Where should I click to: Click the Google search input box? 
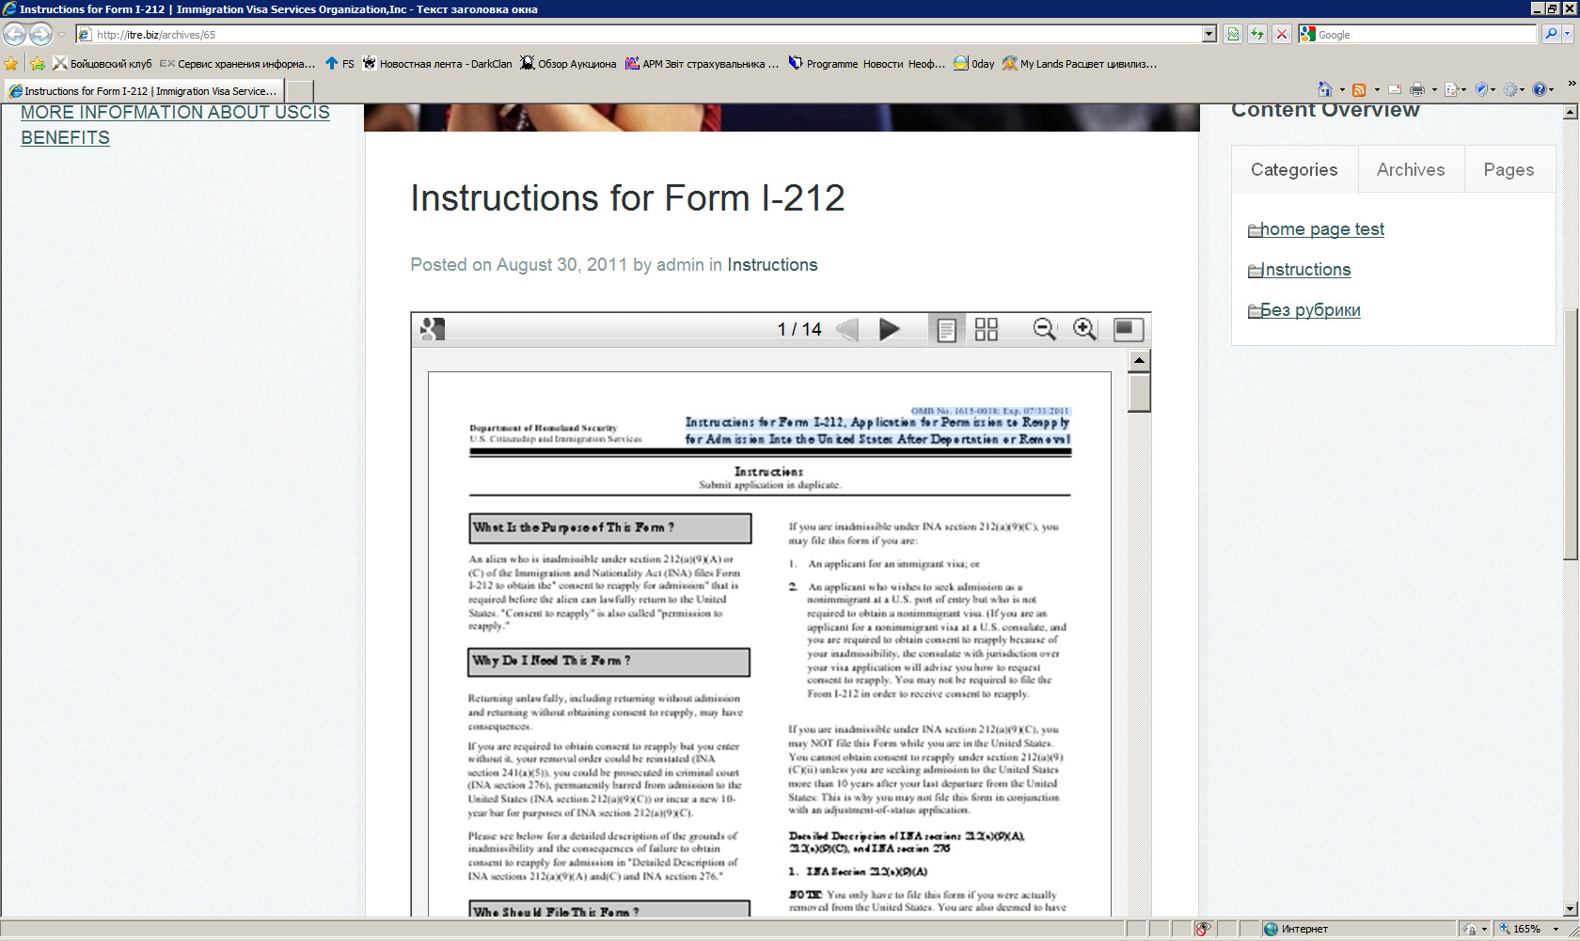[x=1425, y=35]
